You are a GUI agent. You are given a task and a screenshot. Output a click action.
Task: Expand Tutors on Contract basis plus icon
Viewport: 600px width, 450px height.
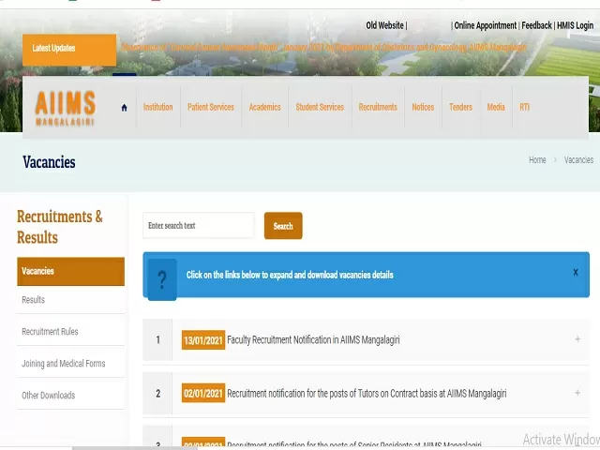coord(577,393)
